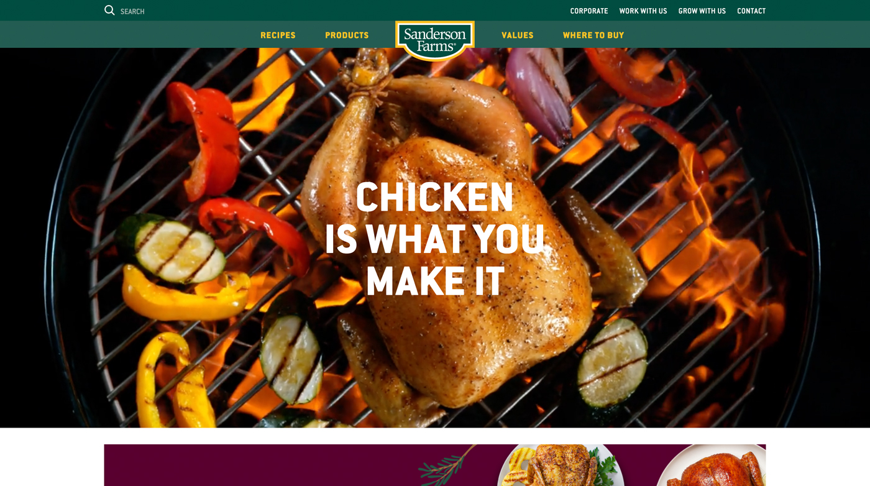Click the rosemary sprig on maroon banner

coord(446,466)
